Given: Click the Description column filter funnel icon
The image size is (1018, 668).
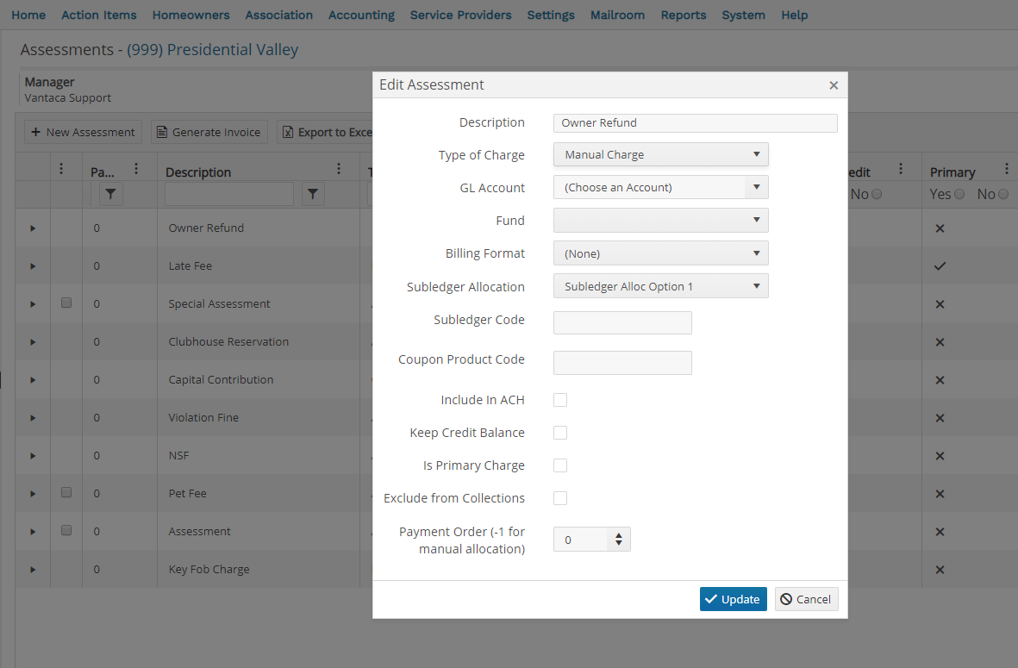Looking at the screenshot, I should coord(313,195).
